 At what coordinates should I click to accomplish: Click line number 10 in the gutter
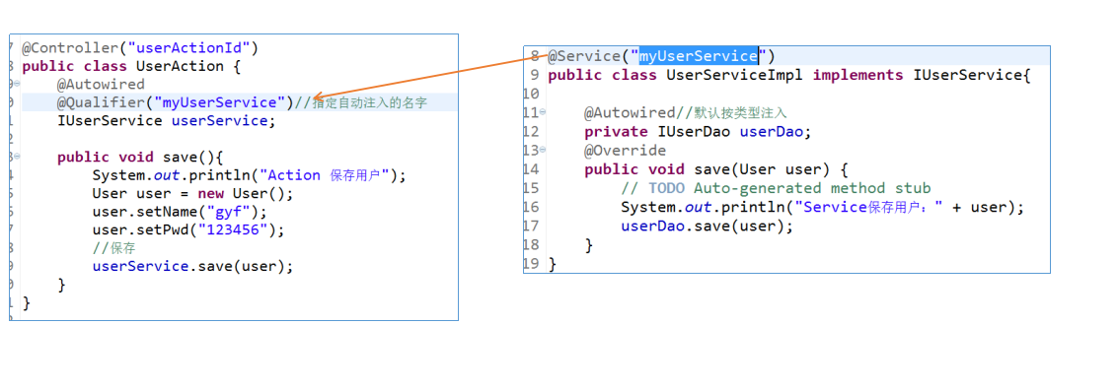tap(531, 94)
